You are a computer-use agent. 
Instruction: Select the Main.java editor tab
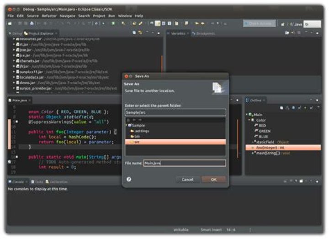point(20,100)
